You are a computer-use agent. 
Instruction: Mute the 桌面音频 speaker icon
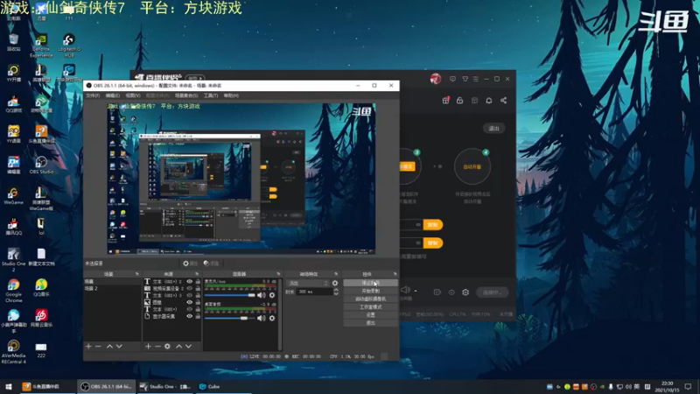[x=261, y=318]
